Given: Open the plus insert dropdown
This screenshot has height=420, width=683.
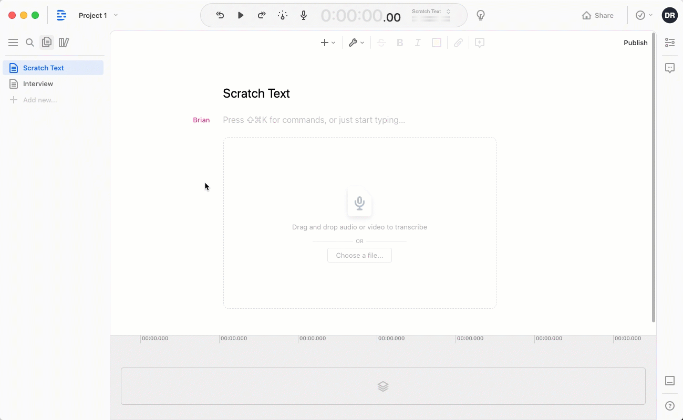Looking at the screenshot, I should [328, 43].
